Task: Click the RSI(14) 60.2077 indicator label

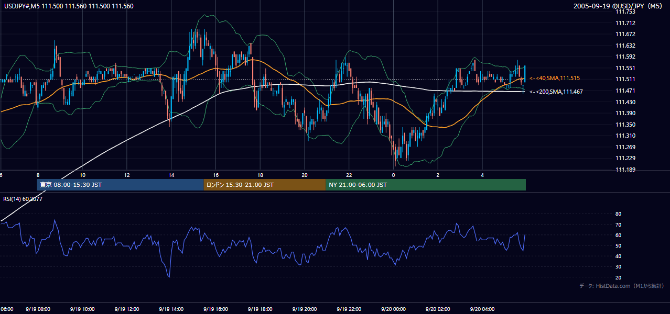Action: pos(23,199)
